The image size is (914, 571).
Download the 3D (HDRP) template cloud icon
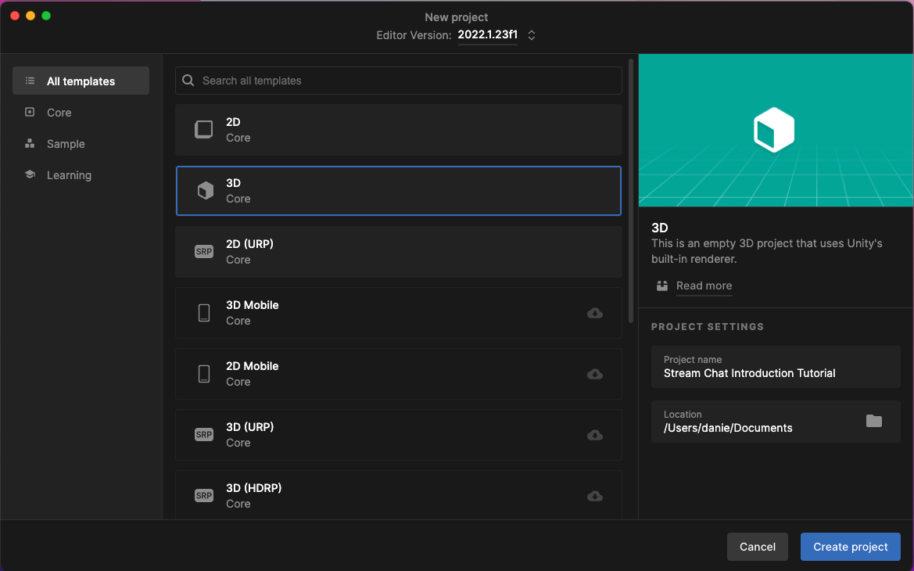(x=595, y=496)
